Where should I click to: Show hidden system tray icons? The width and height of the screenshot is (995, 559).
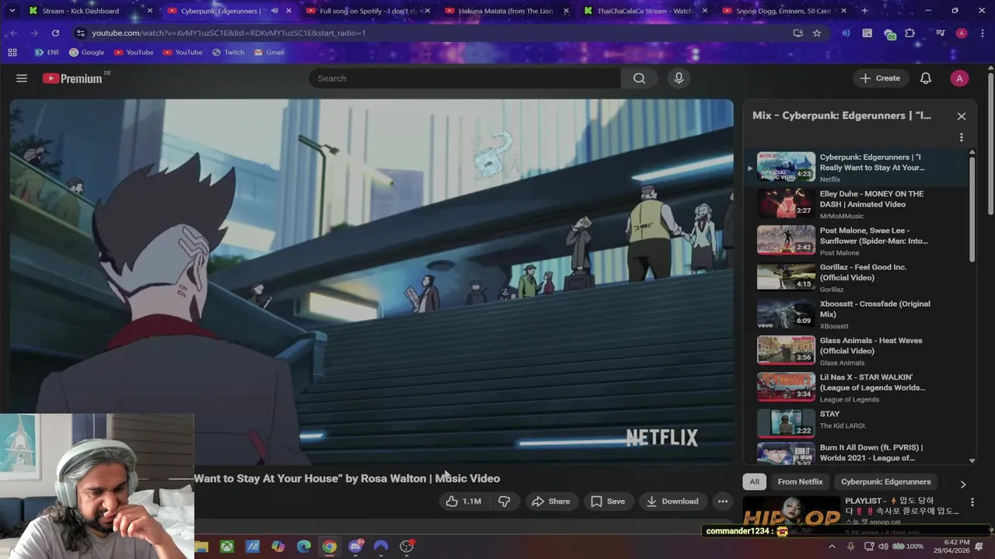pyautogui.click(x=832, y=547)
